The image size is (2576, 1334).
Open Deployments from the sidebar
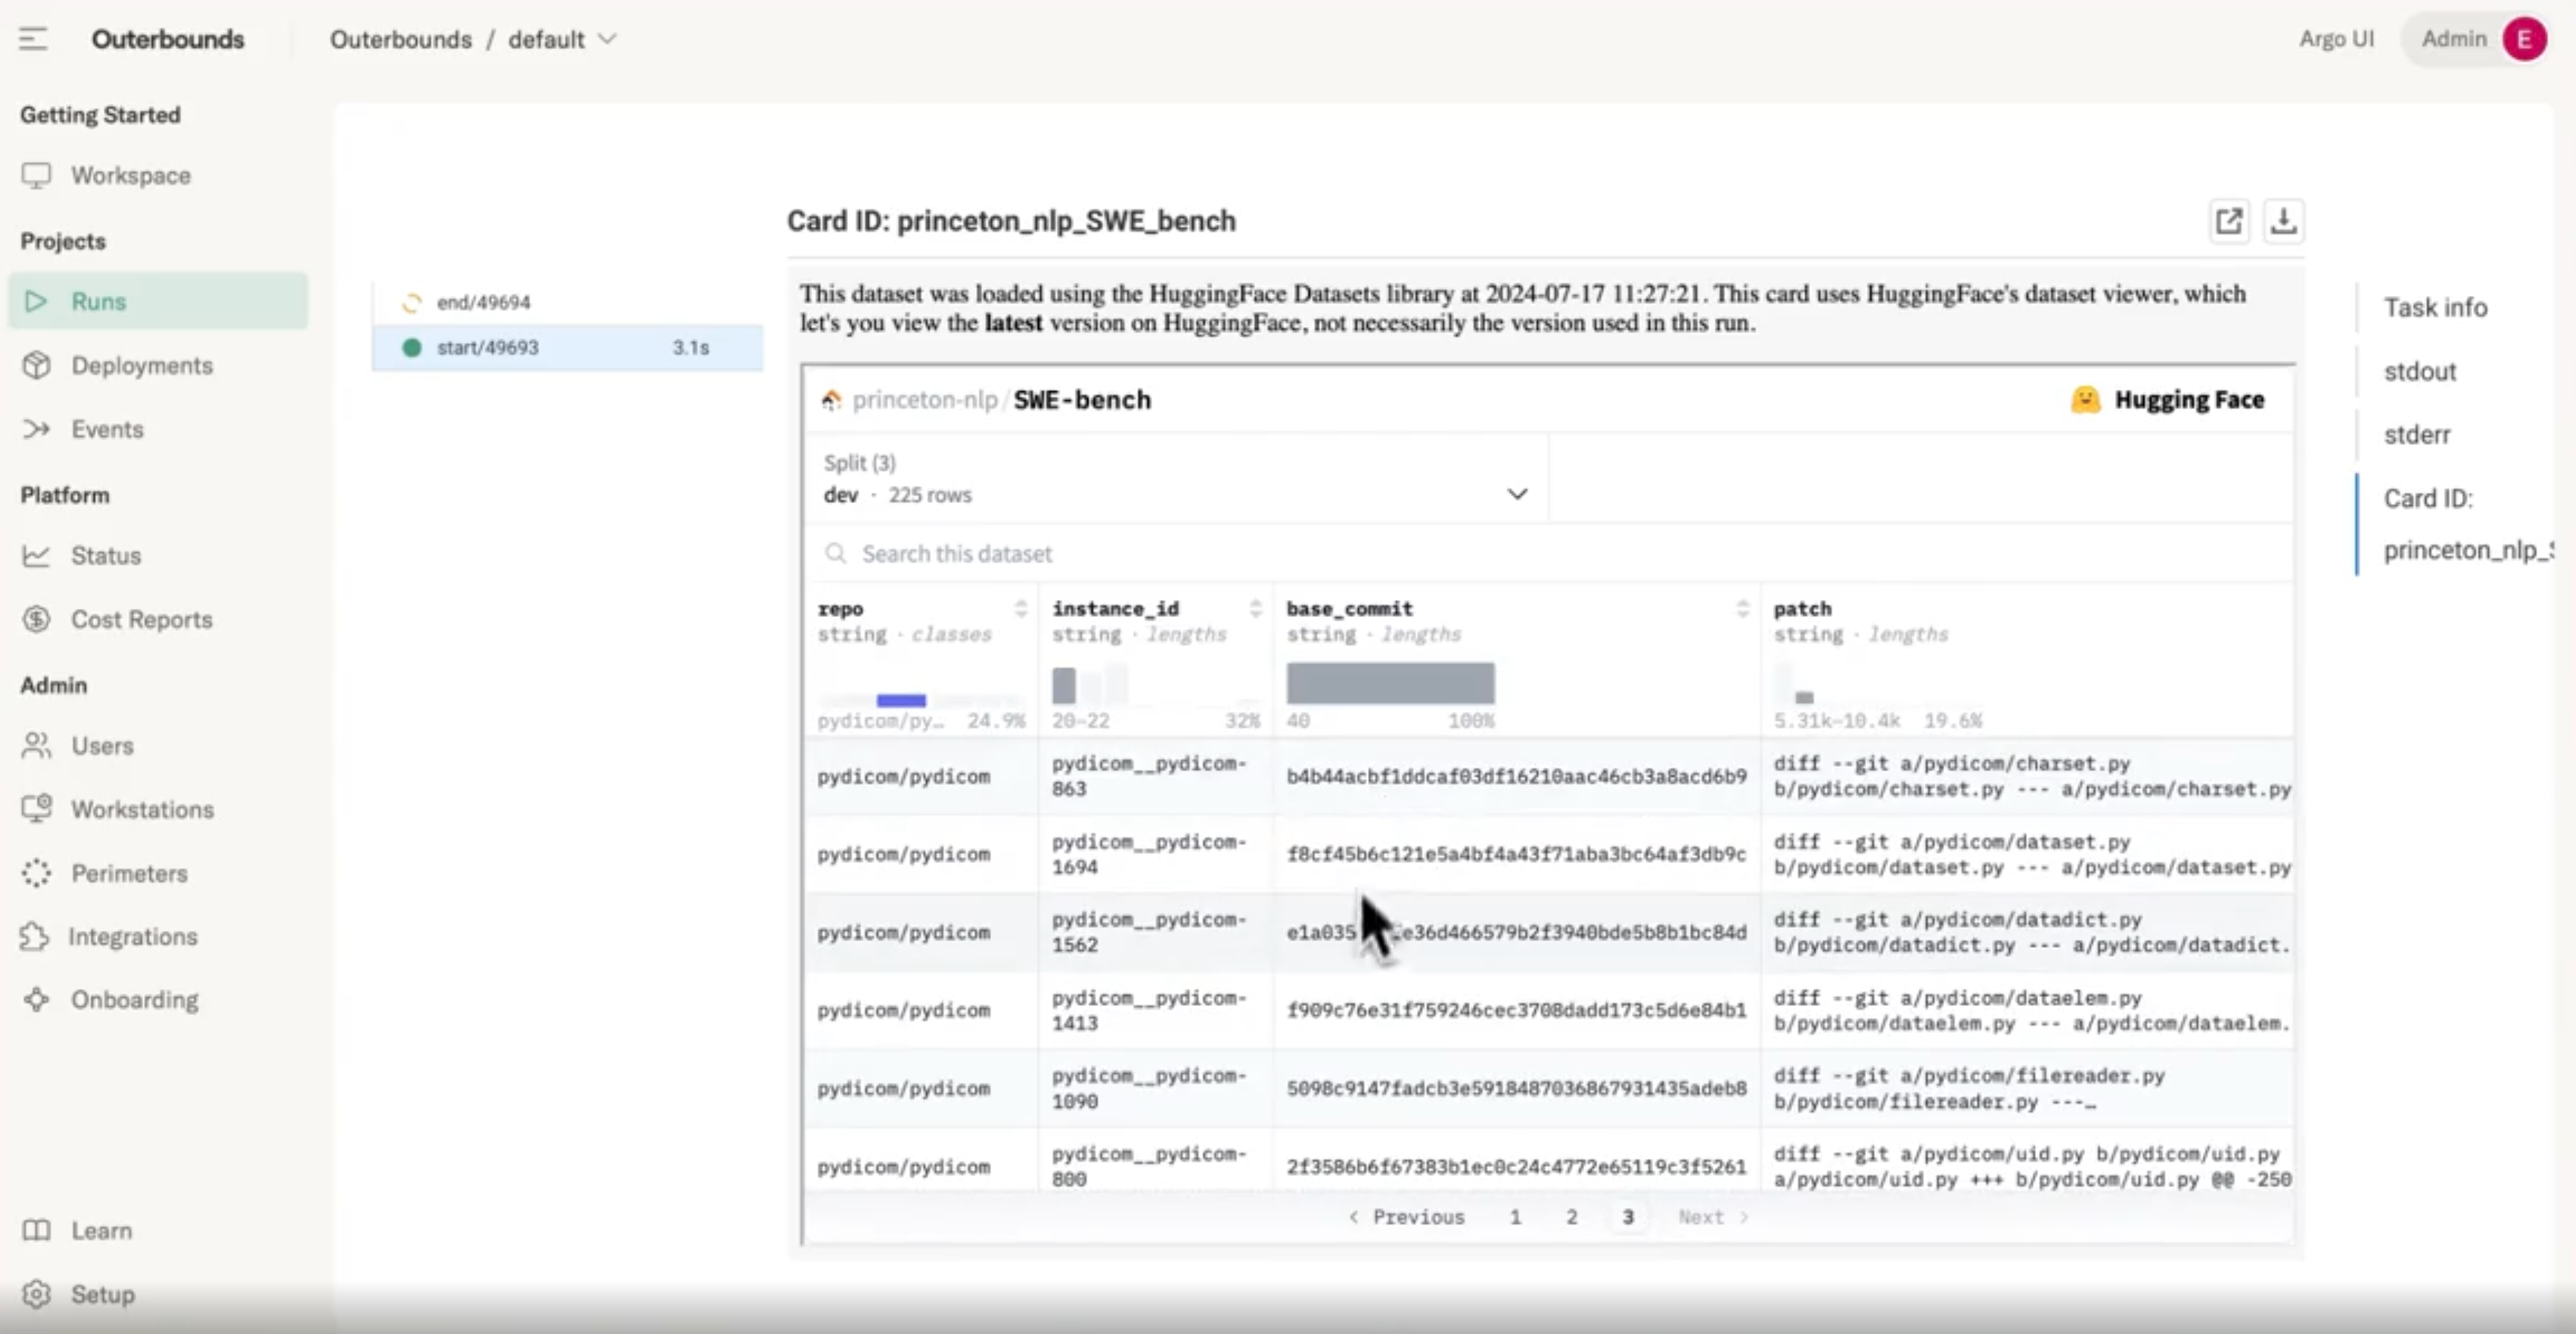tap(141, 366)
